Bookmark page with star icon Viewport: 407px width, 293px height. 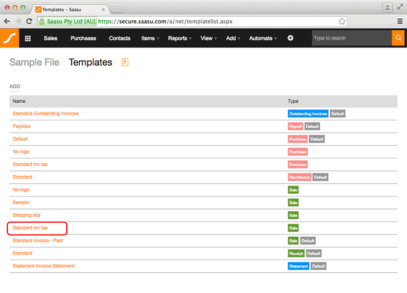[342, 21]
